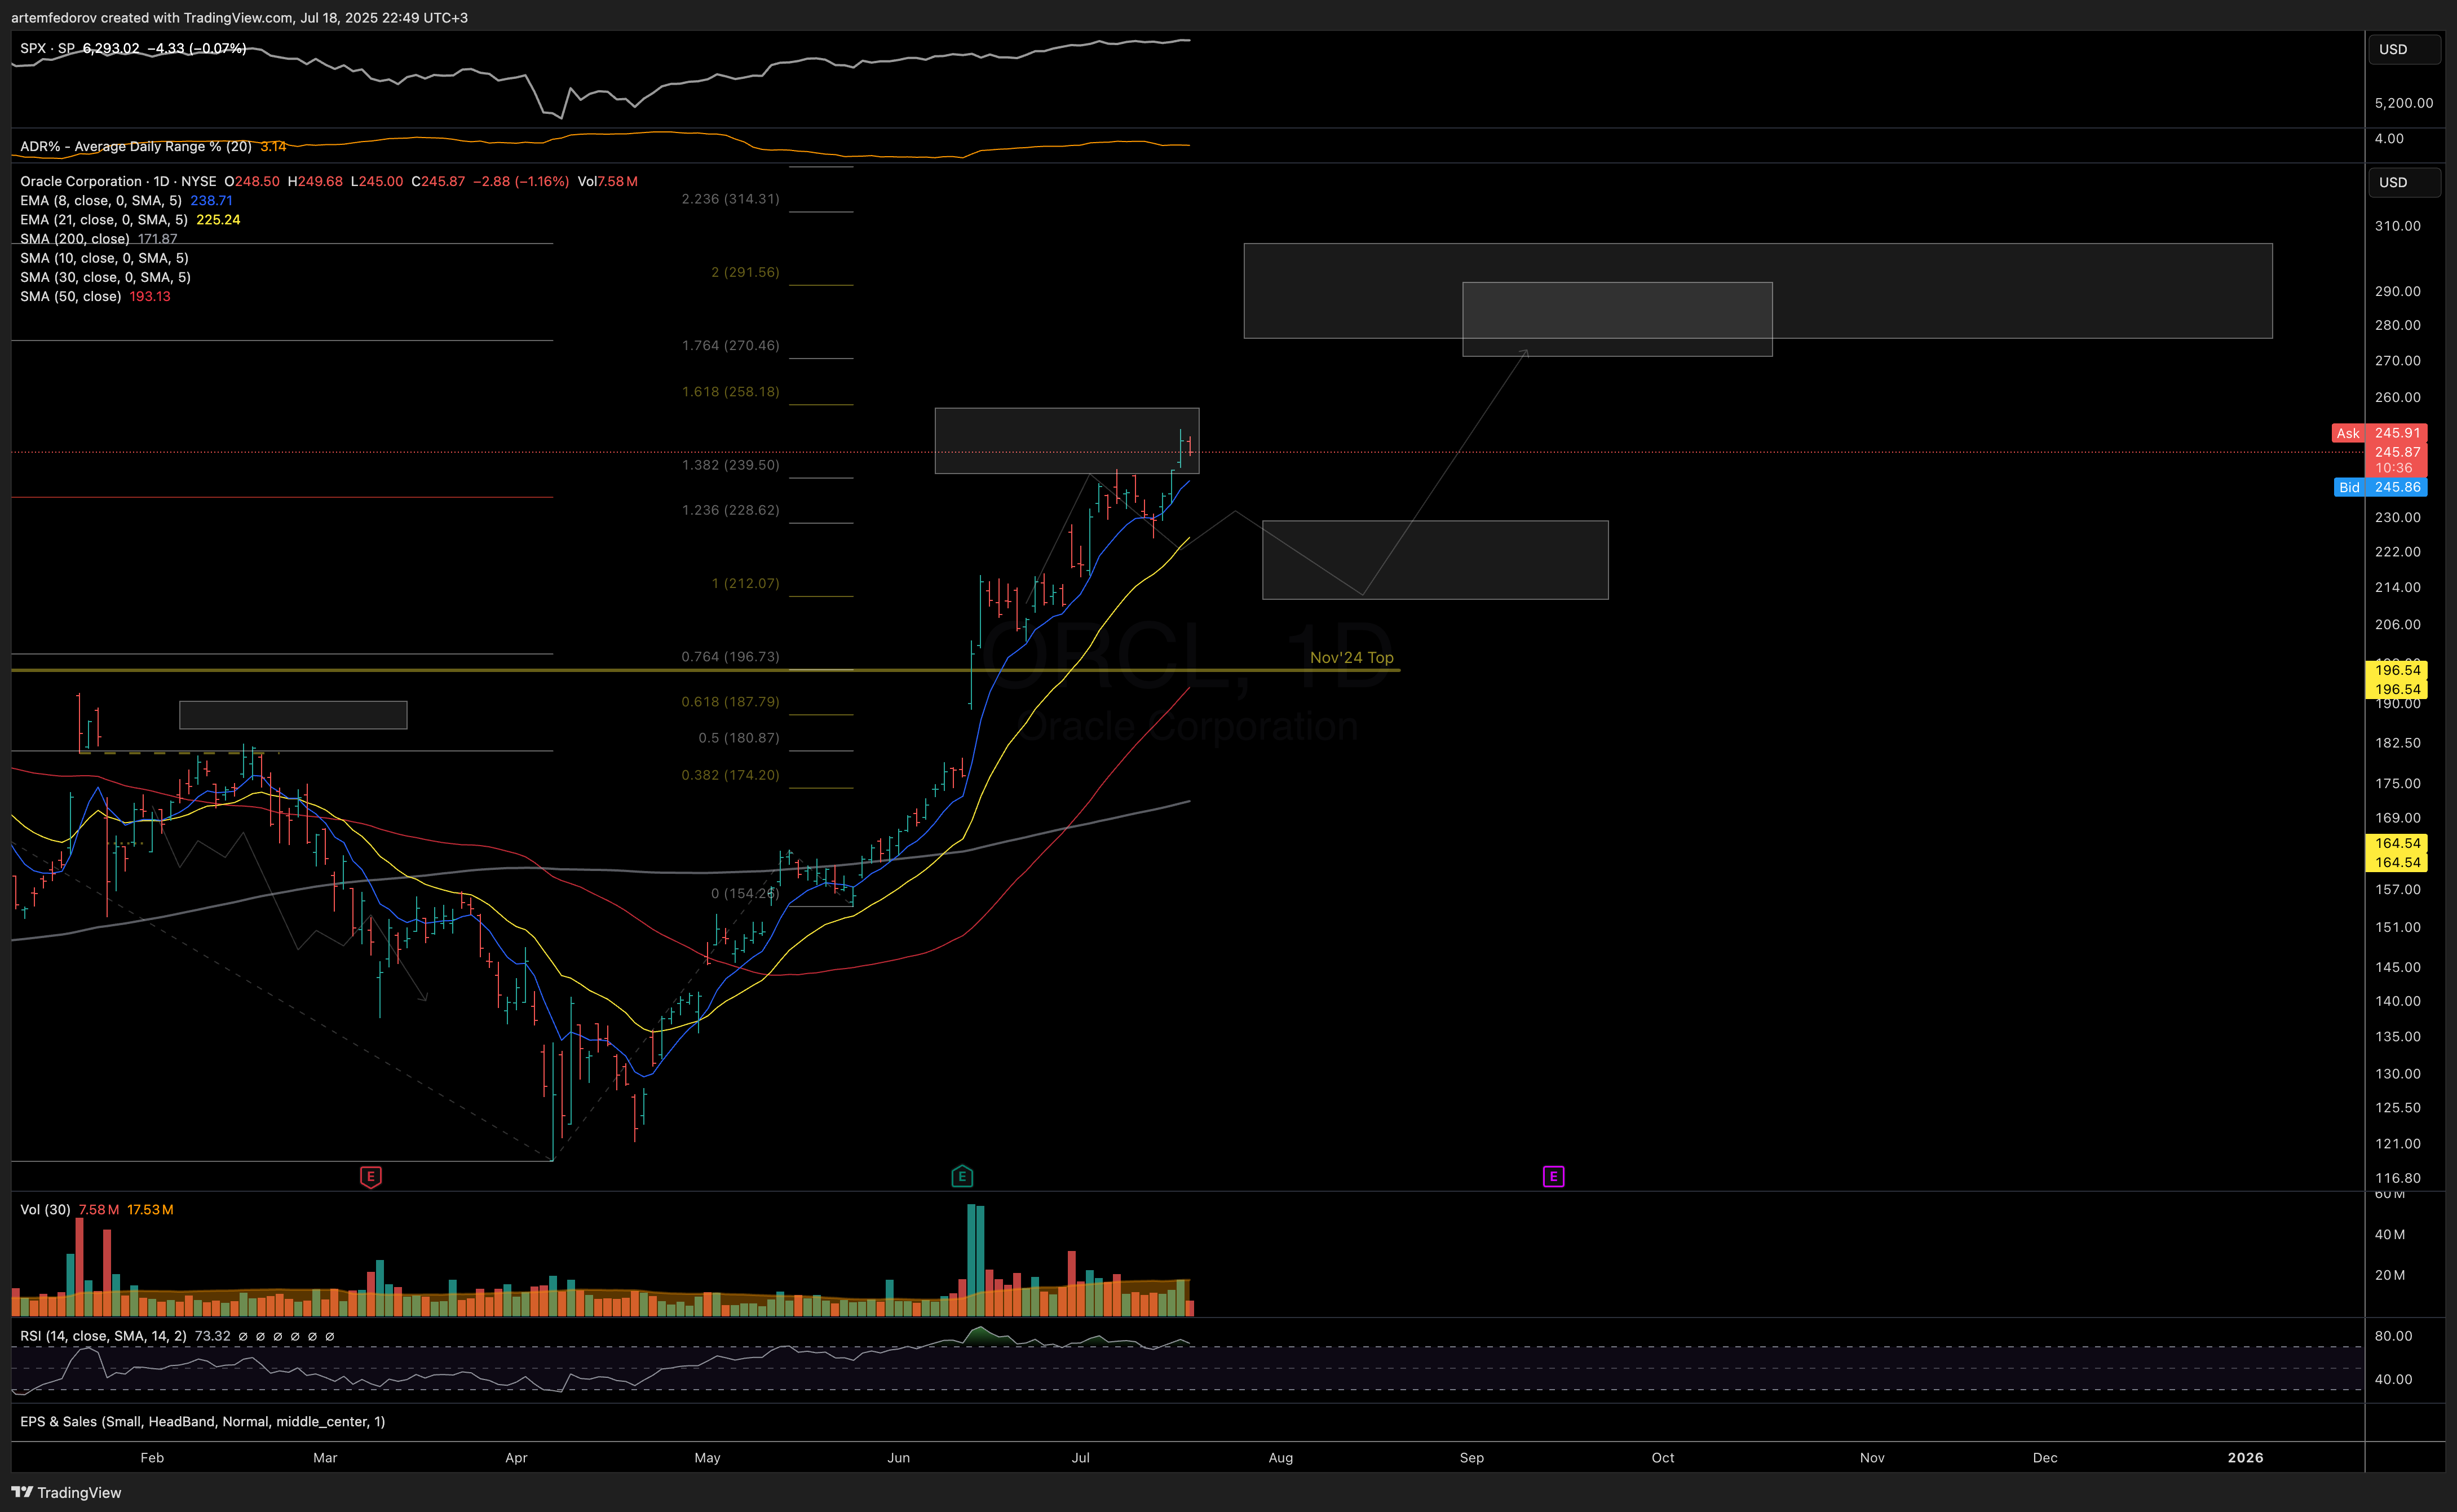This screenshot has height=1512, width=2457.
Task: Select the SMA (50, close) legend
Action: click(x=71, y=296)
